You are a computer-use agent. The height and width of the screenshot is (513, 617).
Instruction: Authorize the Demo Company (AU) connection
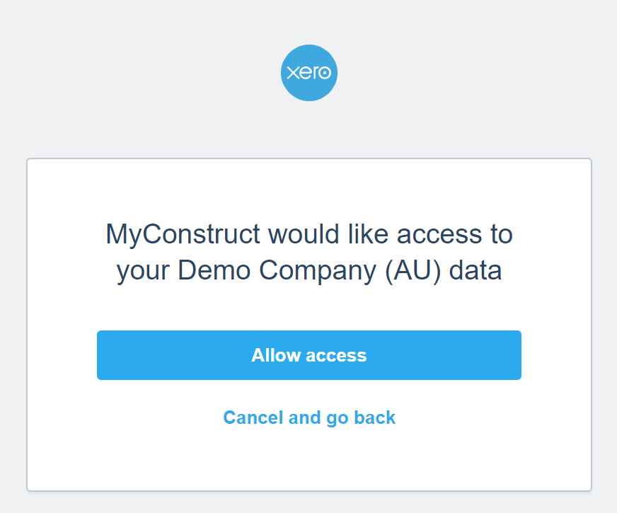coord(309,355)
